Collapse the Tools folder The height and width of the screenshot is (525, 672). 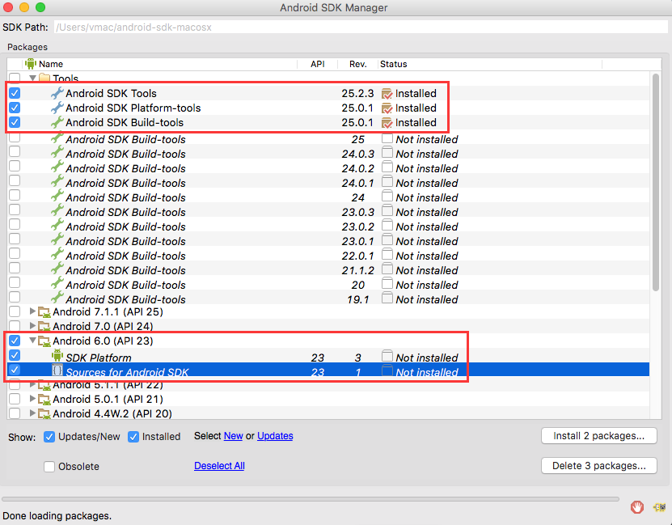coord(32,78)
